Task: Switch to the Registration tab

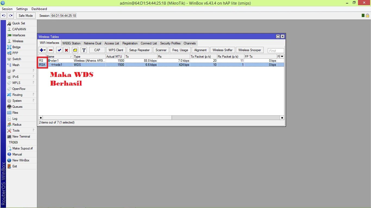Action: coord(130,43)
